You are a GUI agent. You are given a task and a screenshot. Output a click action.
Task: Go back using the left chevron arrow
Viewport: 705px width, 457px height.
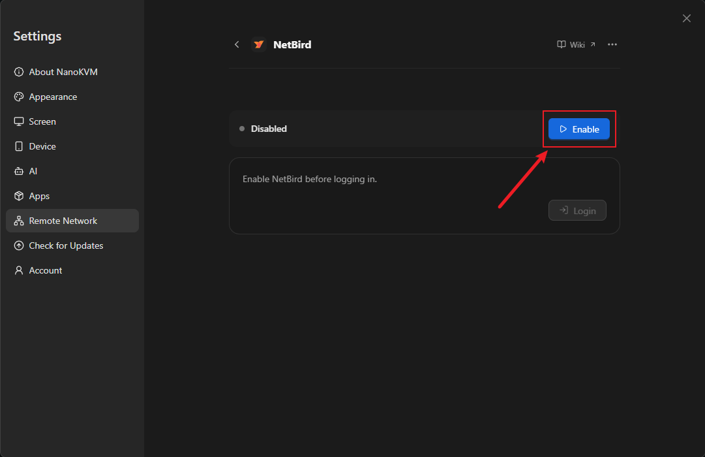[x=237, y=44]
